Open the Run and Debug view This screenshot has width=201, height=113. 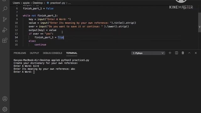coord(5,30)
